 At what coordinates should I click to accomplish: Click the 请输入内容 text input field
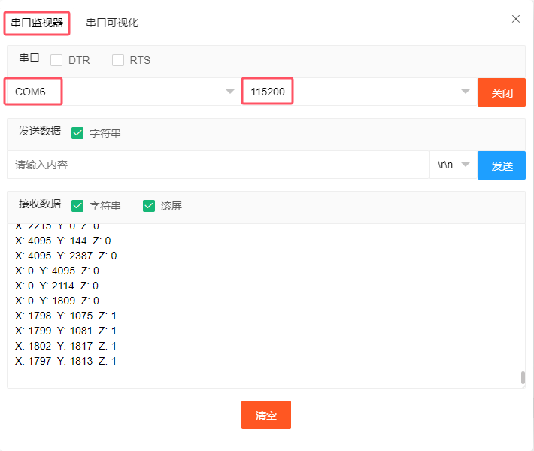[218, 165]
